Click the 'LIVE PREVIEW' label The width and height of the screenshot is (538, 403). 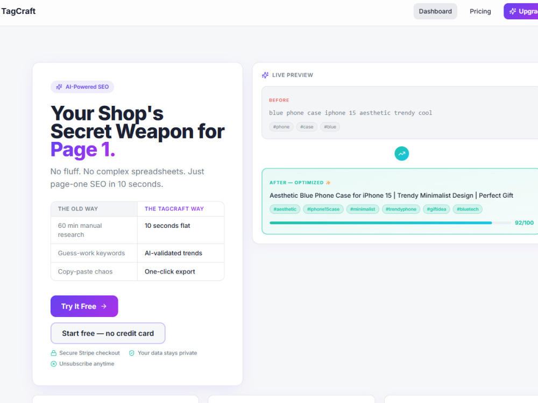(292, 75)
